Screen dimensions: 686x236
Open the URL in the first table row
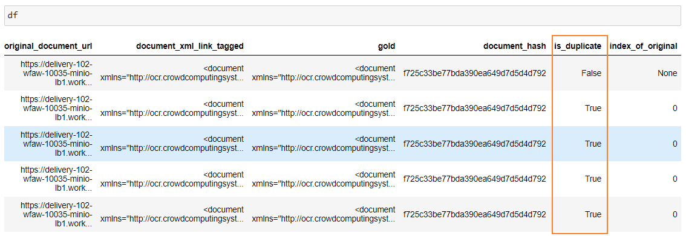pyautogui.click(x=56, y=73)
